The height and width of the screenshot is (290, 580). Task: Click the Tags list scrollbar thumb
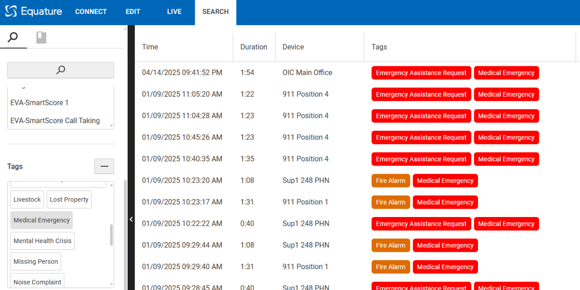[112, 235]
